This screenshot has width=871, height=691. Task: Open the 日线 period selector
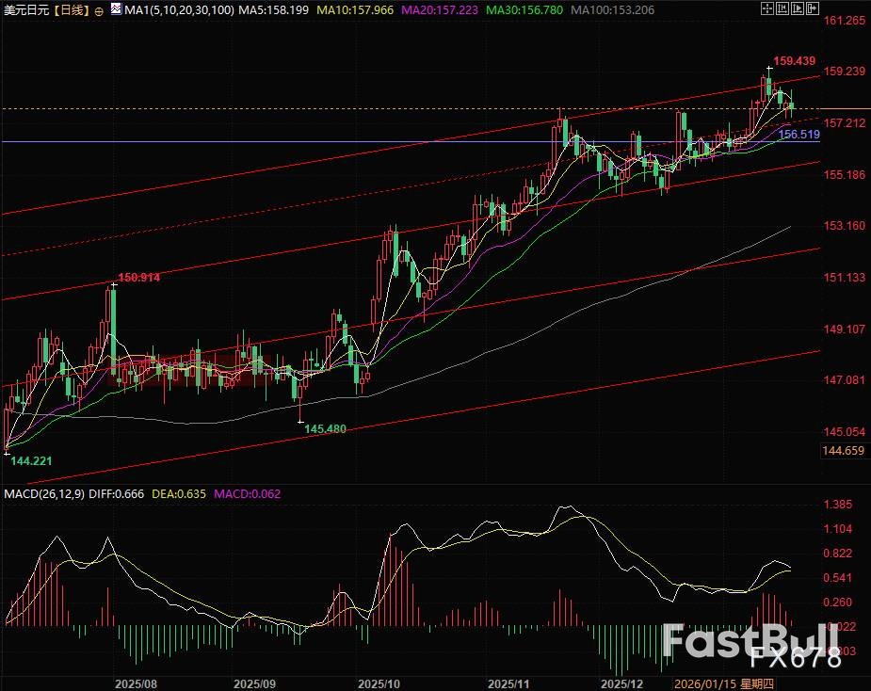click(x=72, y=9)
